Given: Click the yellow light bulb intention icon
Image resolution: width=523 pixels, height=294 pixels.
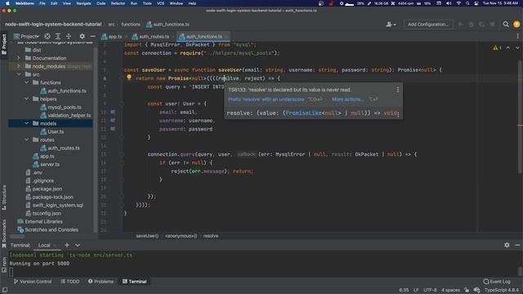Looking at the screenshot, I should coord(129,78).
